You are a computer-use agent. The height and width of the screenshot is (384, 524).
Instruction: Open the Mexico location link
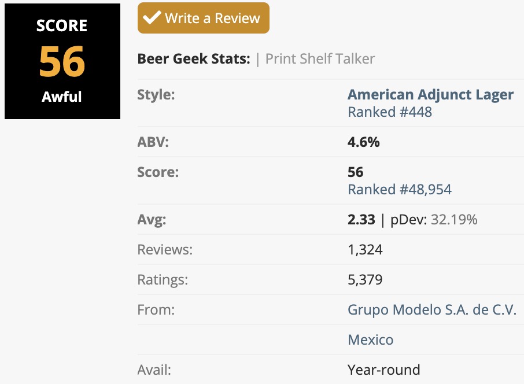pos(370,339)
